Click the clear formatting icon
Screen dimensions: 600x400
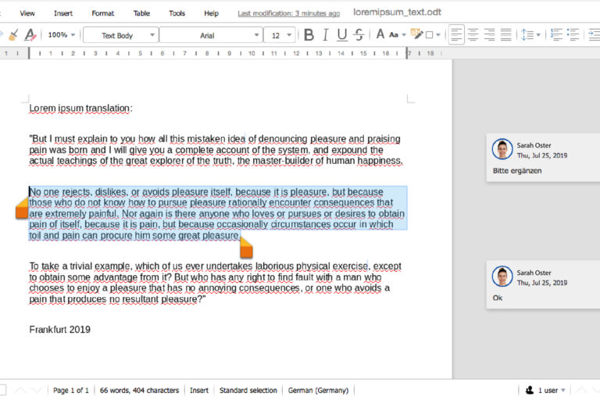(30, 35)
